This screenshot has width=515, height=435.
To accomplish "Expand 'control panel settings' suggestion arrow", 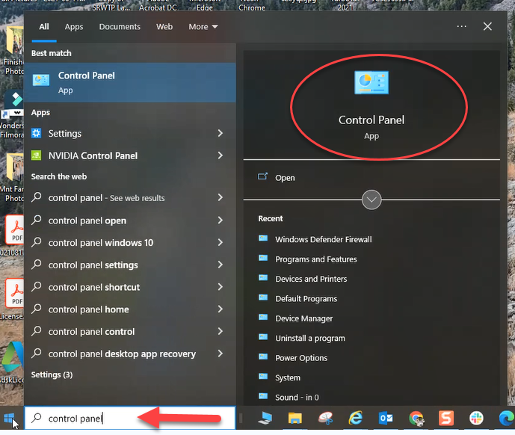I will tap(220, 265).
